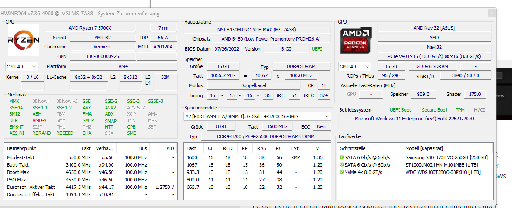Screen dimensions: 512x208
Task: Click the Verhä... ratio column header
Action: pyautogui.click(x=104, y=148)
